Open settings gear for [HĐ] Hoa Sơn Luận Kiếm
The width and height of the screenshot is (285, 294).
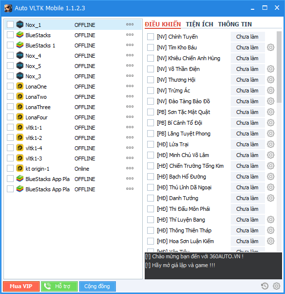point(270,241)
